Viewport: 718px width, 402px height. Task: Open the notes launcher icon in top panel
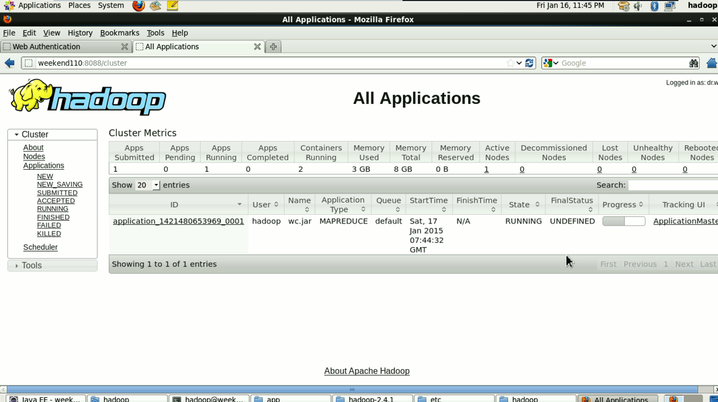[x=173, y=6]
